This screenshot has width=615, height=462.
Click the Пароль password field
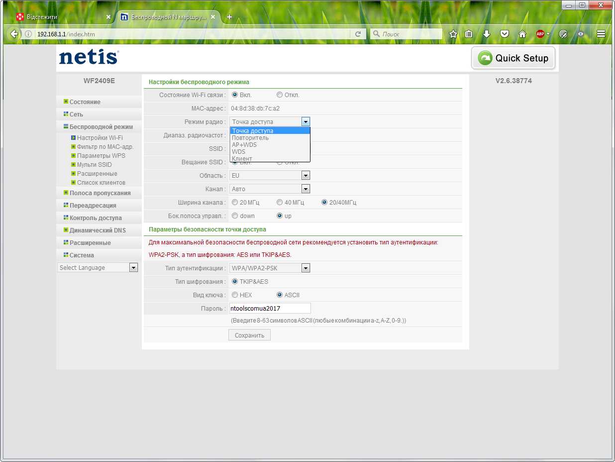[270, 308]
